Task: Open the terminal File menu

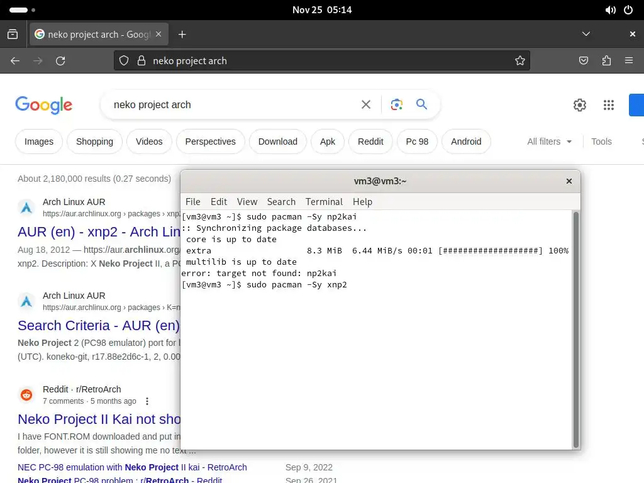Action: 192,202
